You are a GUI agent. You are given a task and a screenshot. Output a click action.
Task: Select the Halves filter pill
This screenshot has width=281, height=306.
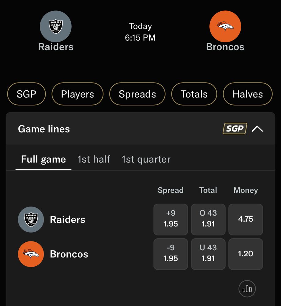pos(248,94)
